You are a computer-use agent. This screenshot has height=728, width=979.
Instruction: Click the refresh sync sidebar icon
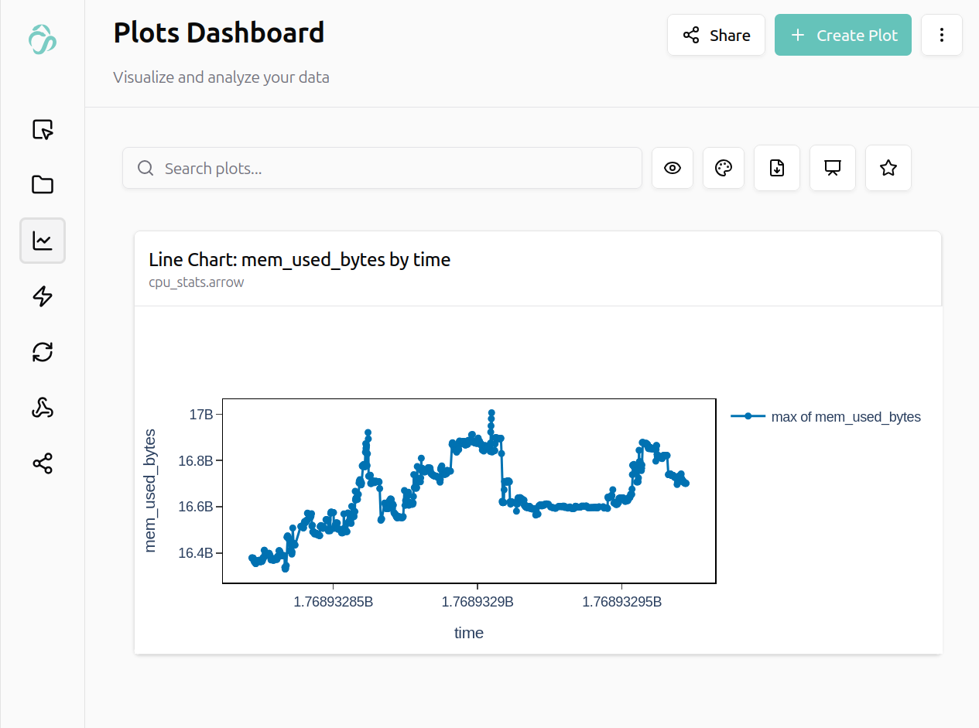[x=43, y=353]
